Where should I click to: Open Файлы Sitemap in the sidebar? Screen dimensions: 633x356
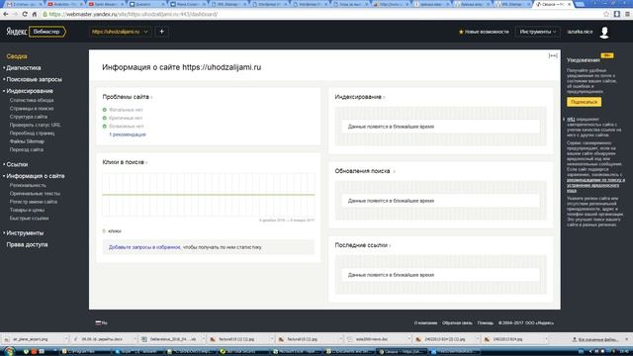(27, 141)
